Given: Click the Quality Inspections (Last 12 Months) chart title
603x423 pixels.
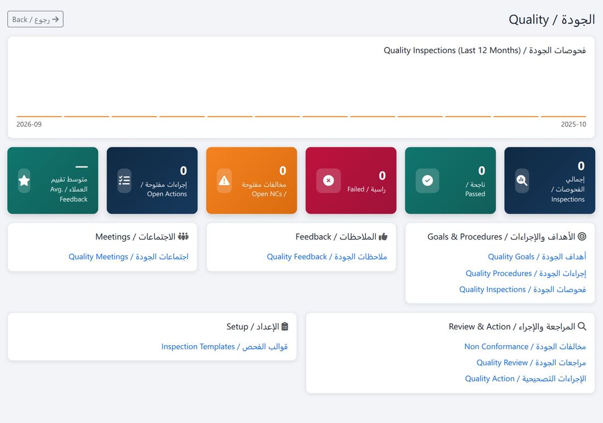Looking at the screenshot, I should [485, 50].
